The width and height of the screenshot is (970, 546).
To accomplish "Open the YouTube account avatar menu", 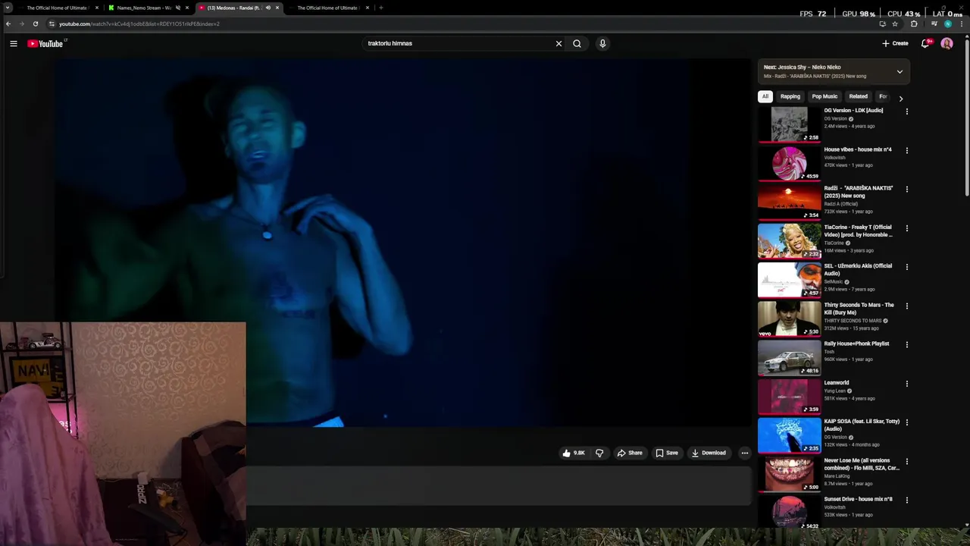I will (x=947, y=43).
